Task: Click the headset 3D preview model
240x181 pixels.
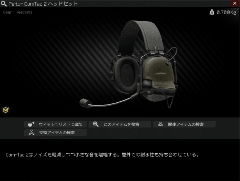Action: pyautogui.click(x=129, y=64)
